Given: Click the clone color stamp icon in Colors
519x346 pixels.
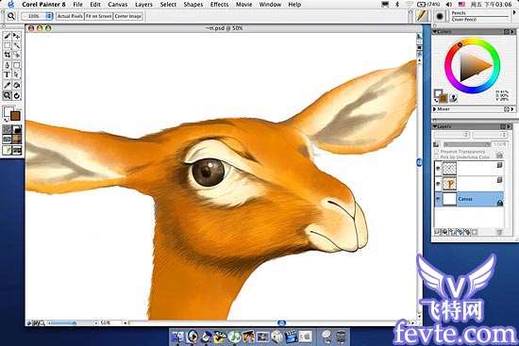Looking at the screenshot, I should tap(454, 98).
